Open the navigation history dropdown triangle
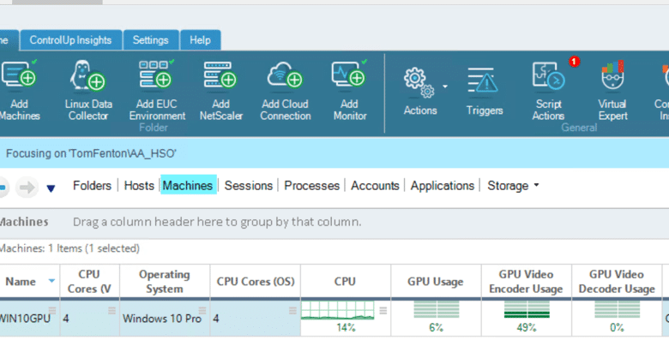669x346 pixels. pyautogui.click(x=51, y=188)
